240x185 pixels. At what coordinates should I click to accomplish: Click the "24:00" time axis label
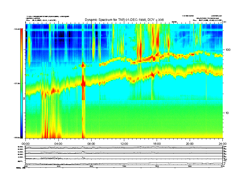click(x=223, y=144)
